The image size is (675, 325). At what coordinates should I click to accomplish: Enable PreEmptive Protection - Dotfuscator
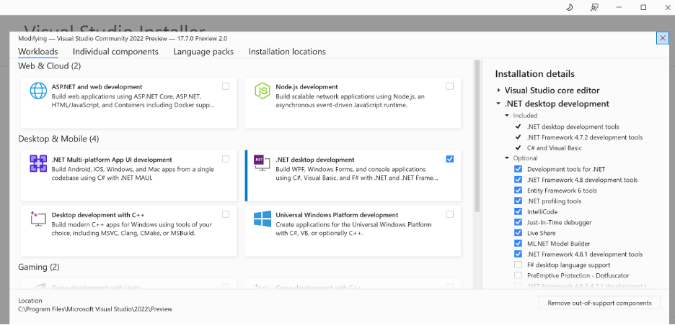click(x=518, y=275)
